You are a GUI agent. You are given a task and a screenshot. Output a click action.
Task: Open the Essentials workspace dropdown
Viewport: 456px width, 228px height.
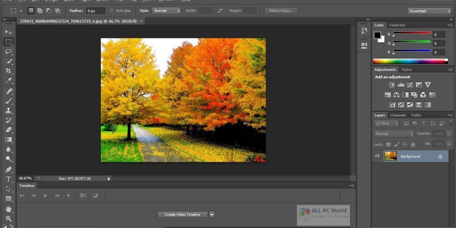point(429,11)
